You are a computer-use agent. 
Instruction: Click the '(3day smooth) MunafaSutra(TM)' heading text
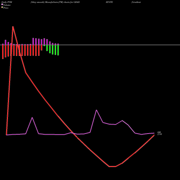[x=47, y=2]
